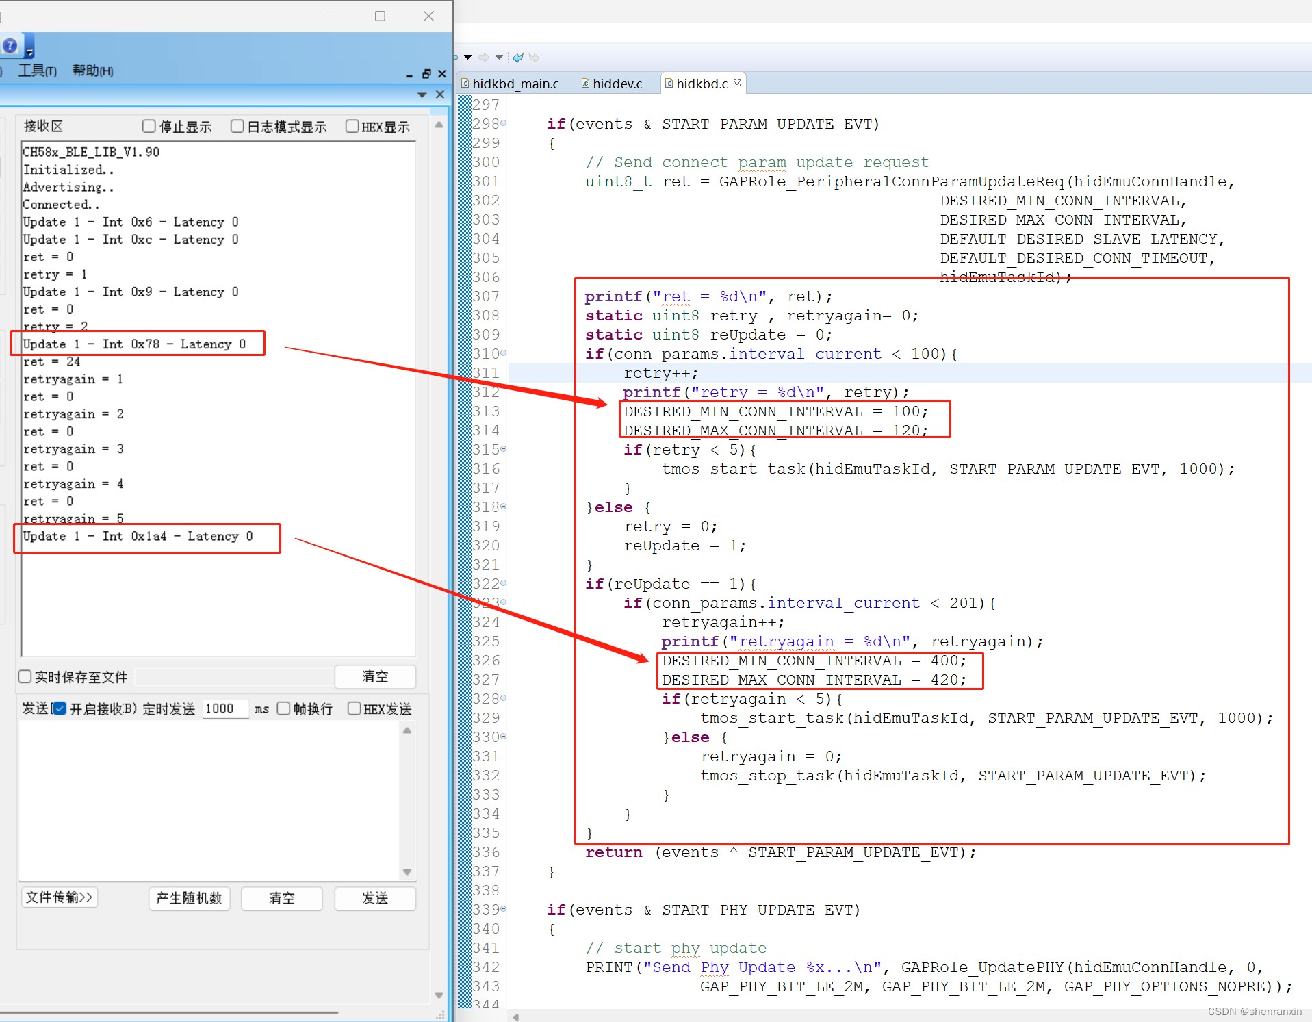
Task: Toggle the HEX显示 checkbox
Action: click(352, 126)
